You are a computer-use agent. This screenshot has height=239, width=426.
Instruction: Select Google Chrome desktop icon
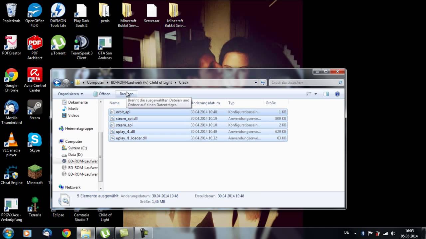11,80
